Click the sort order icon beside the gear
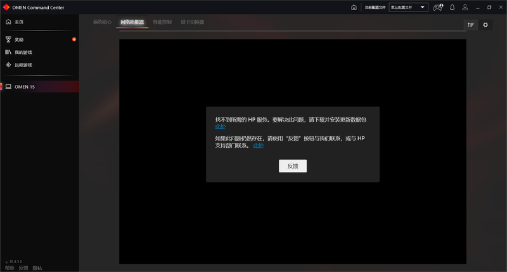 click(x=470, y=25)
